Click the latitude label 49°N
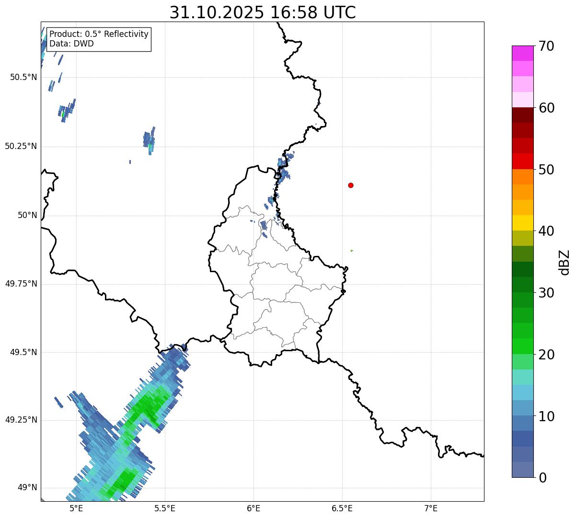The width and height of the screenshot is (576, 518). pos(27,487)
